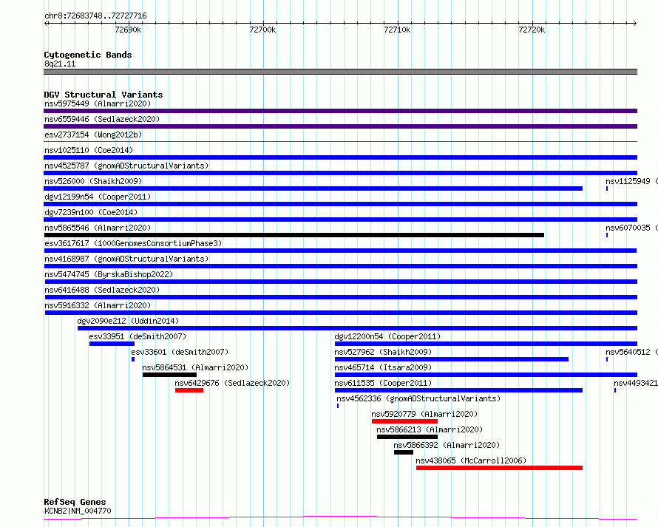Click the DGV Structural Variants track title
Screen dimensions: 658x527
104,95
